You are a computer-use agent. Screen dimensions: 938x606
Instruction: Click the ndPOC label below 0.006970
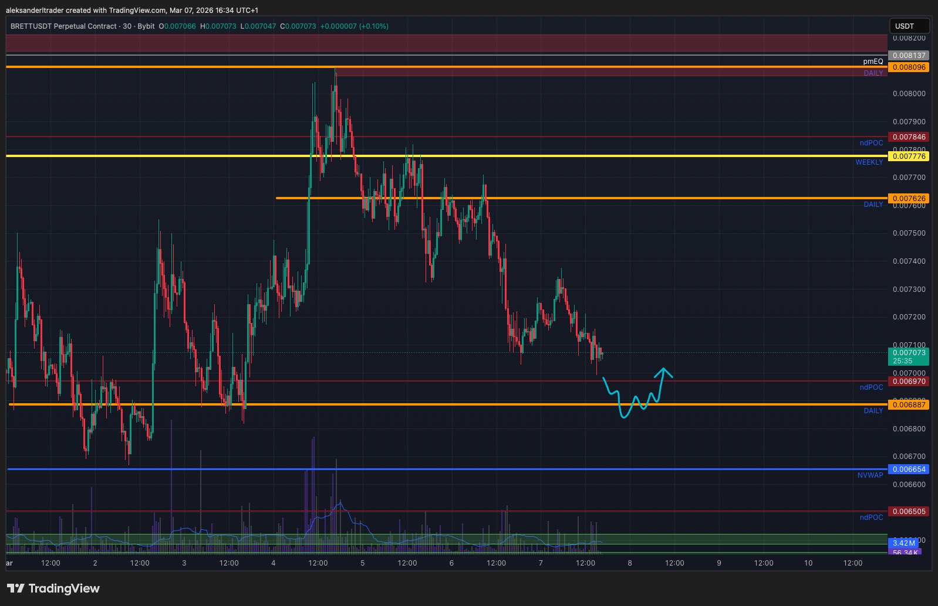pos(872,387)
